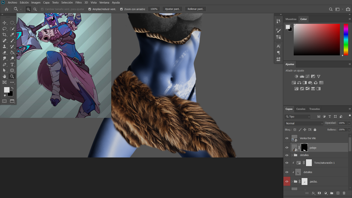Add a Levels adjustment
This screenshot has width=352, height=198.
point(302,77)
